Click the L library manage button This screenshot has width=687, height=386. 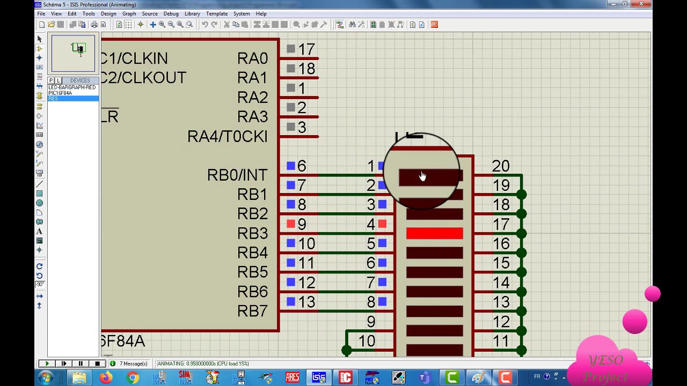(x=58, y=80)
